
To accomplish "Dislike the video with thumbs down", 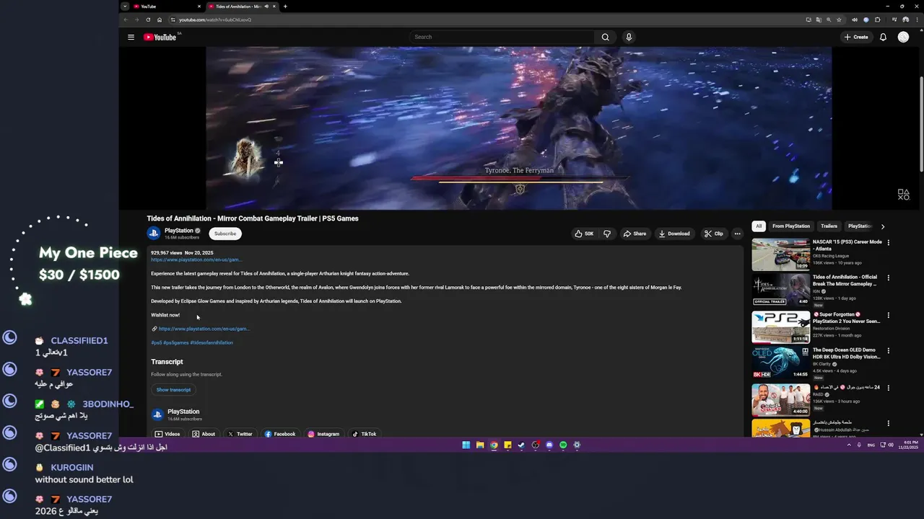I will point(607,234).
